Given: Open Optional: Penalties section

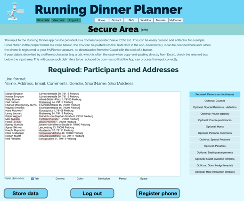Looking at the screenshot, I should click(x=215, y=146).
